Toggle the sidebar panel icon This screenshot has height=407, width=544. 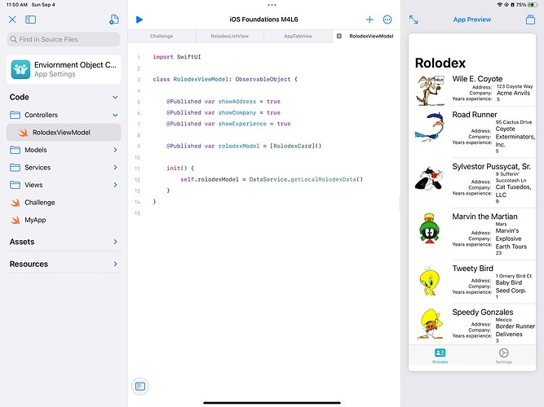(30, 20)
